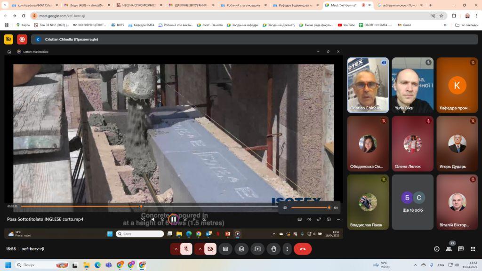Open more options three-dot menu in Meet

pyautogui.click(x=287, y=249)
